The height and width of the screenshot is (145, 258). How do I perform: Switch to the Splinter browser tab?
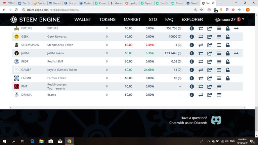coord(40,3)
